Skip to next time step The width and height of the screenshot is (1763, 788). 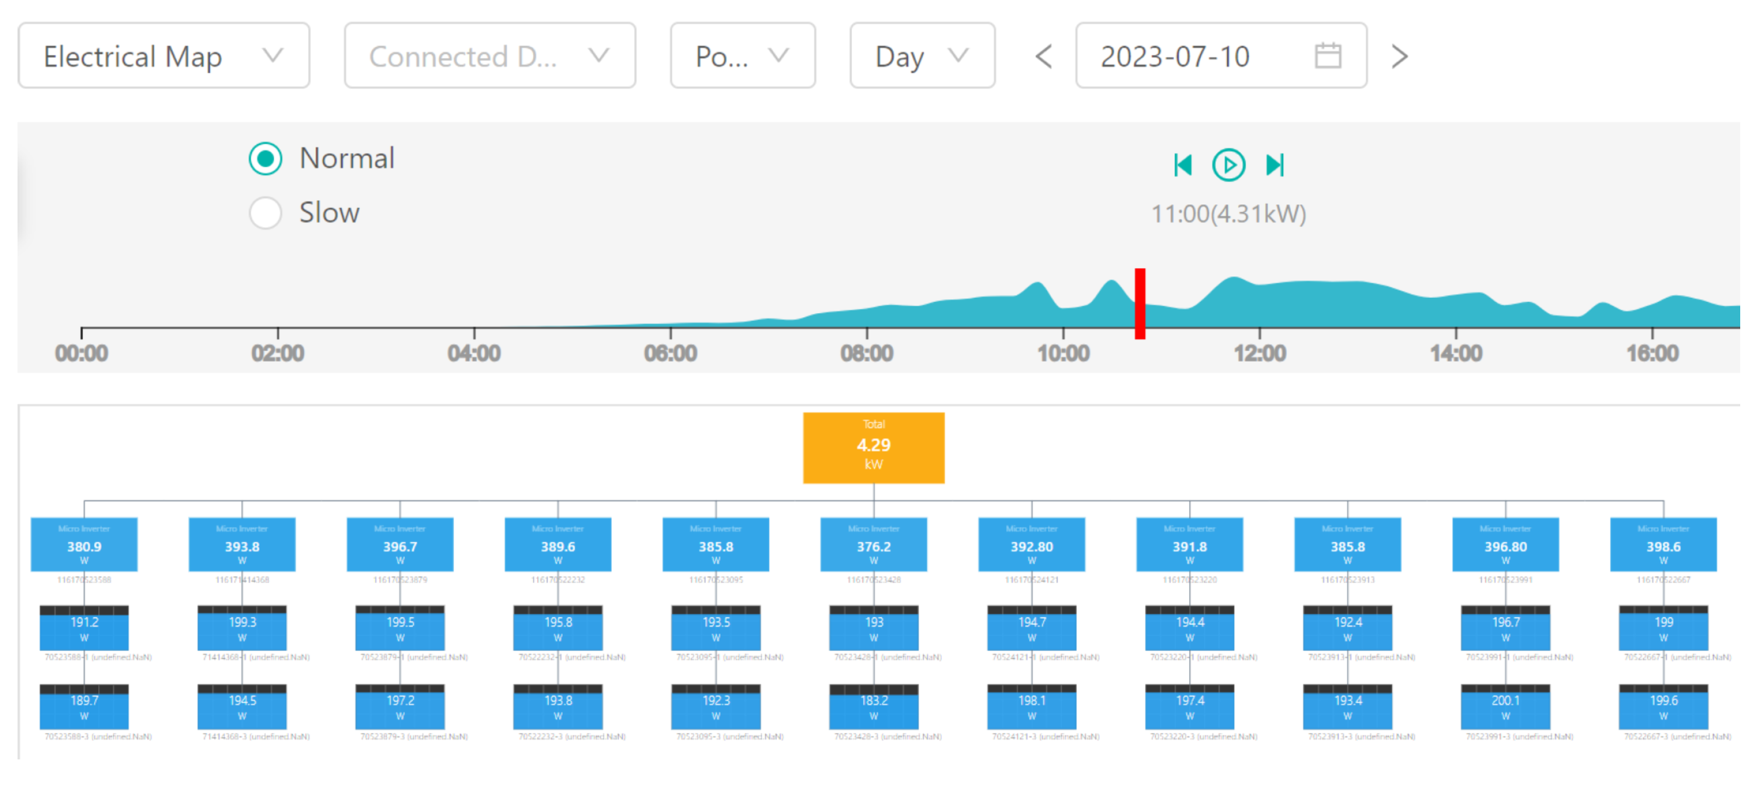point(1274,165)
